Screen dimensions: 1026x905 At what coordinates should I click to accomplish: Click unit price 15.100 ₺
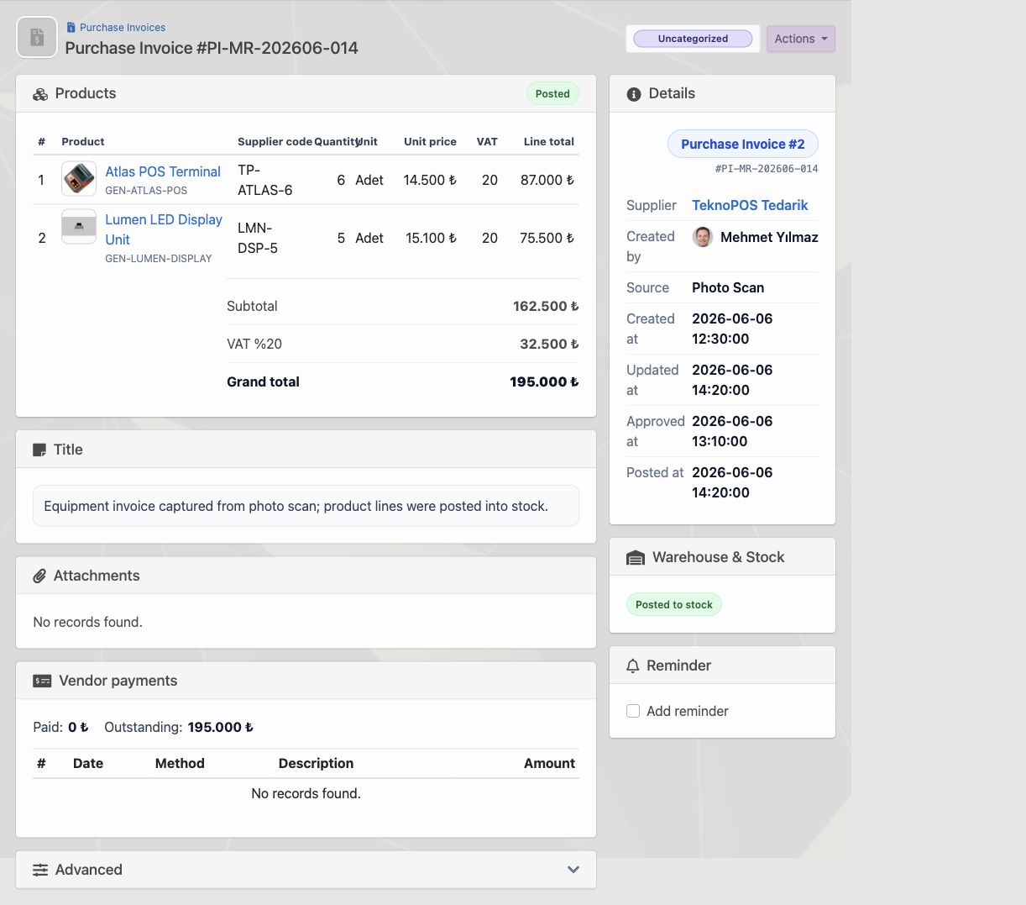[x=432, y=238]
